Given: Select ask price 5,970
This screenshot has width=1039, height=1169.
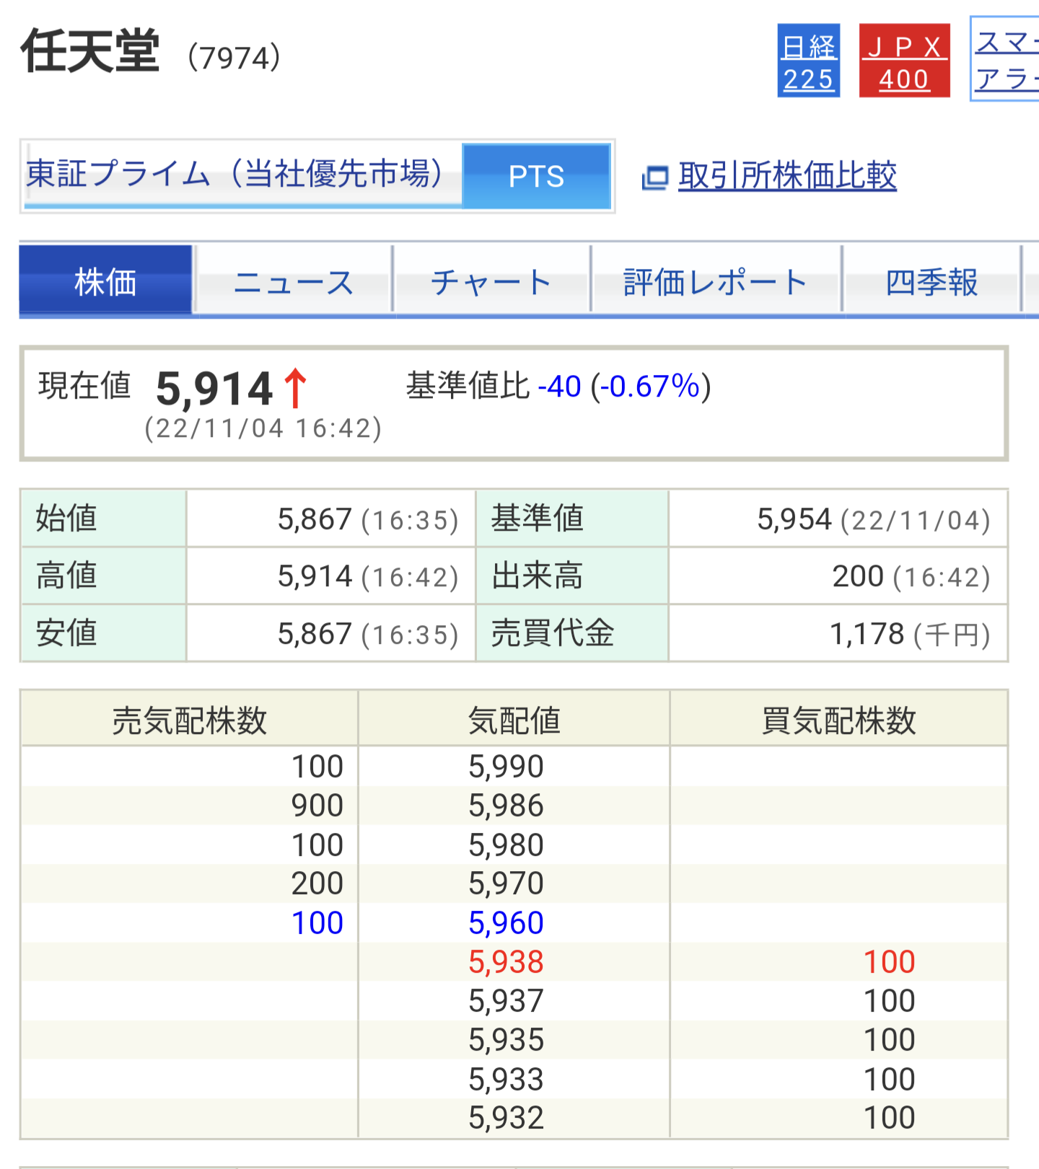Looking at the screenshot, I should 506,883.
